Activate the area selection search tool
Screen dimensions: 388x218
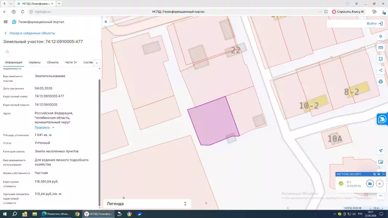[380, 59]
